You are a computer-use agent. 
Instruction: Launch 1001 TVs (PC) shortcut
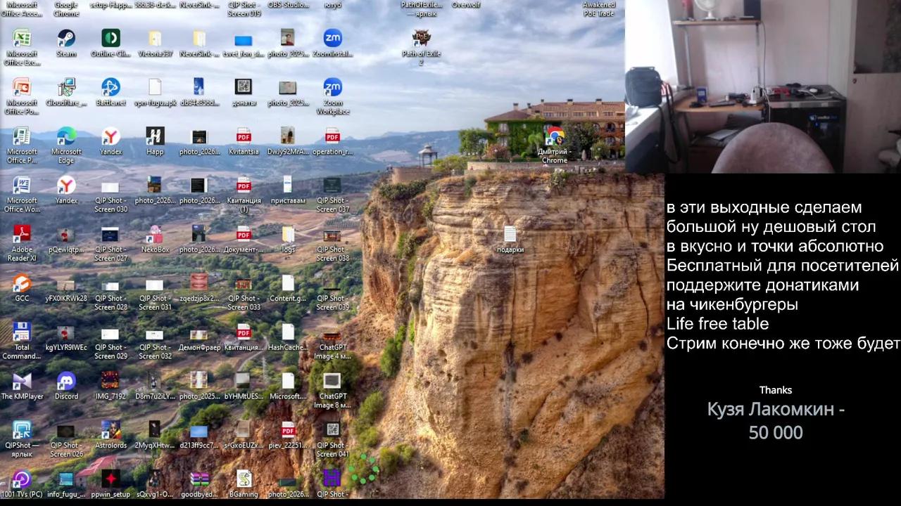pyautogui.click(x=22, y=485)
